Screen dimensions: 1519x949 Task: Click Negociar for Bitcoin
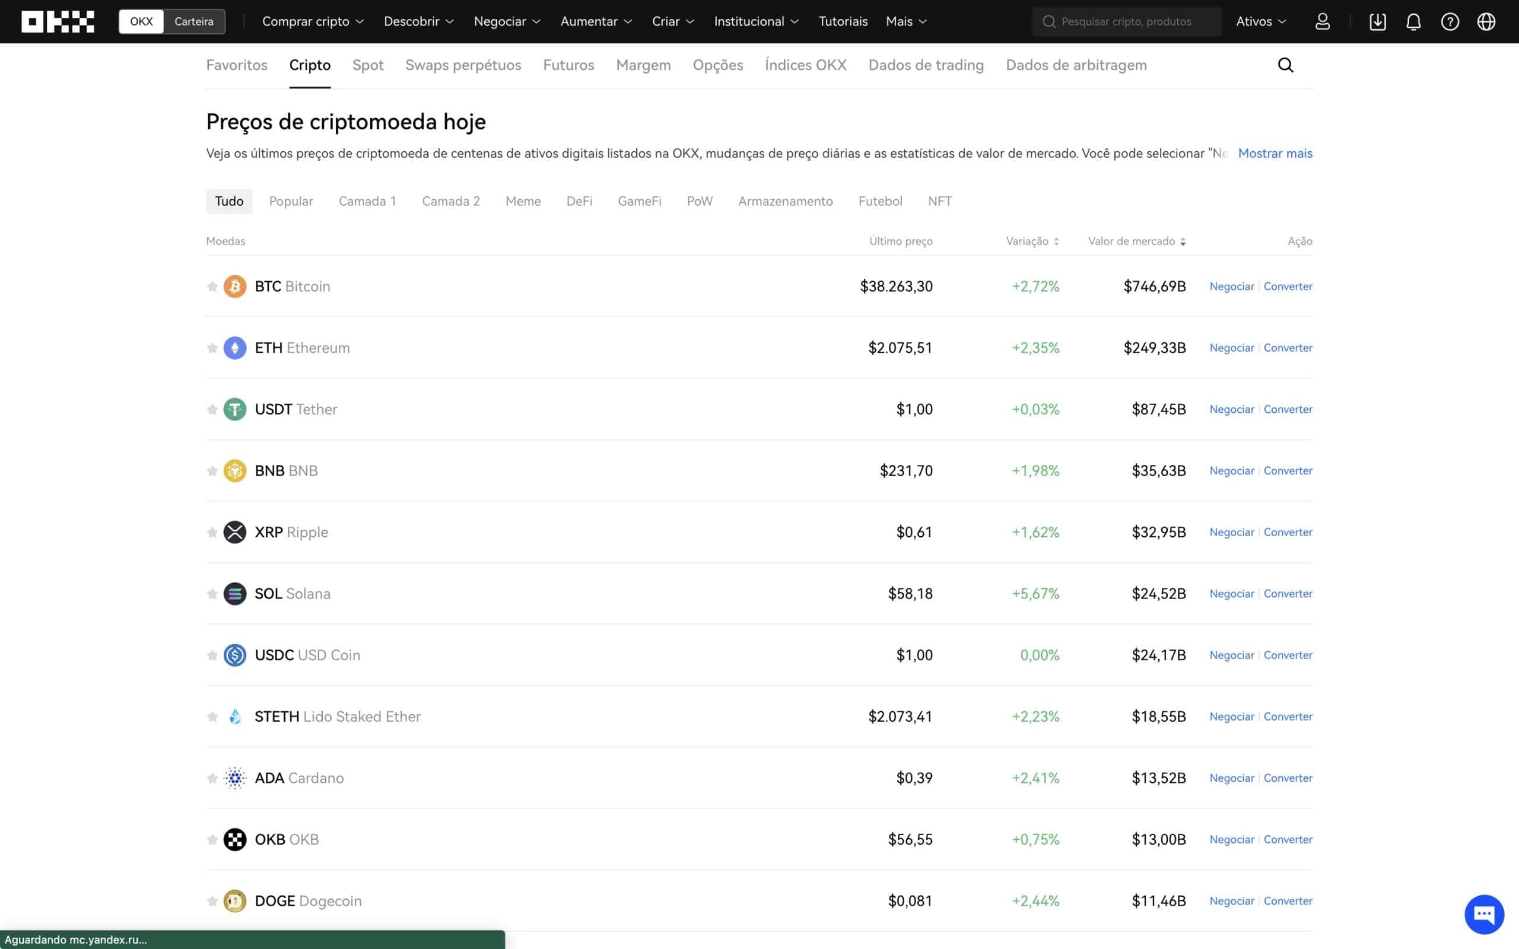click(x=1232, y=286)
